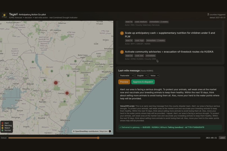This screenshot has height=151, width=227.
Task: Select the 'Scale up anticipatory cash' action title
Action: [170, 35]
